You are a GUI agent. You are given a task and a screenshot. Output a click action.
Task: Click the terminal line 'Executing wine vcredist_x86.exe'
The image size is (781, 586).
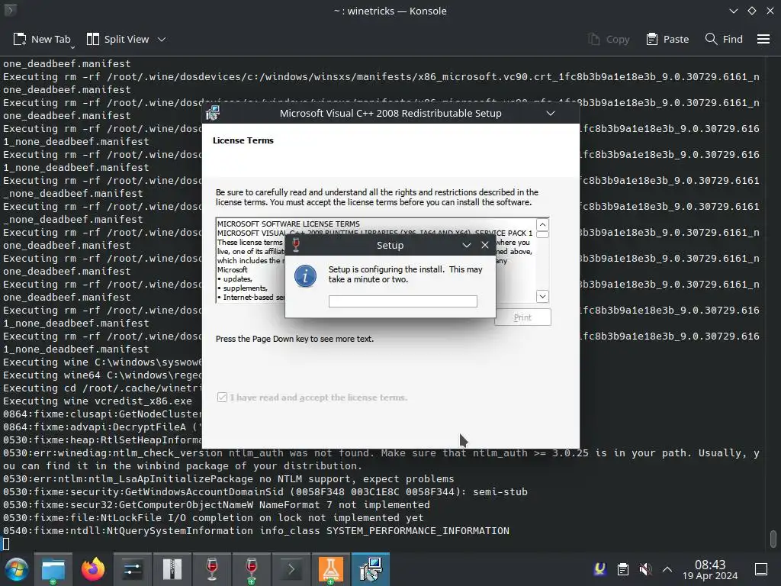click(98, 401)
